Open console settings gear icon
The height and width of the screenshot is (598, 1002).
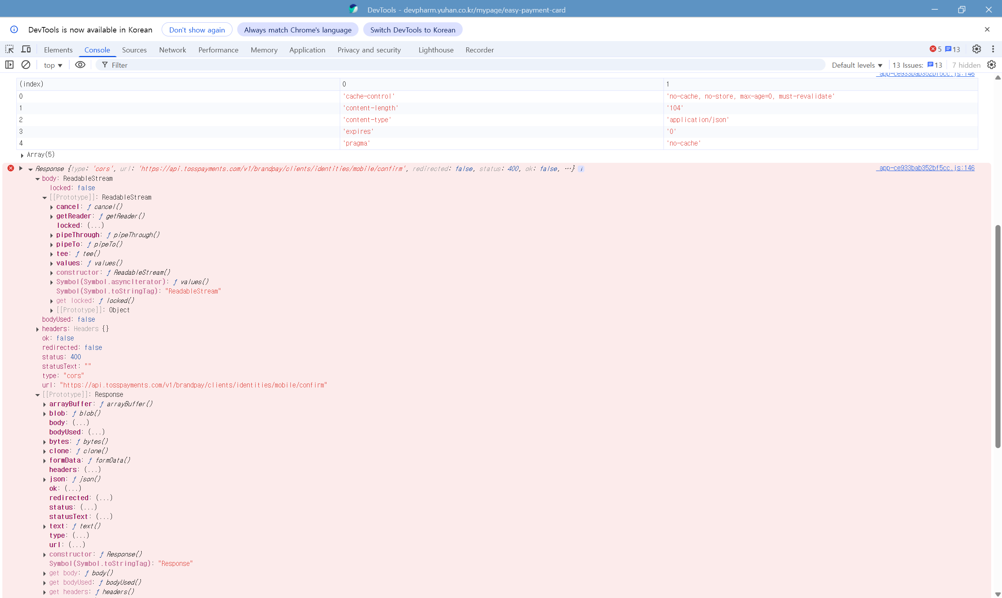(x=991, y=65)
